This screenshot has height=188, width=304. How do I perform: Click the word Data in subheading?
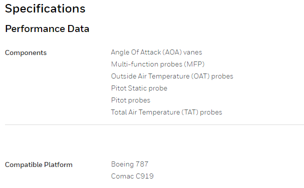[78, 29]
